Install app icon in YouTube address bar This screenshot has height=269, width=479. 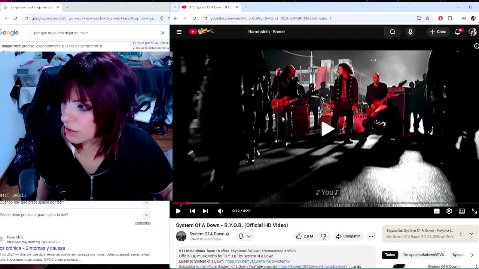point(419,18)
